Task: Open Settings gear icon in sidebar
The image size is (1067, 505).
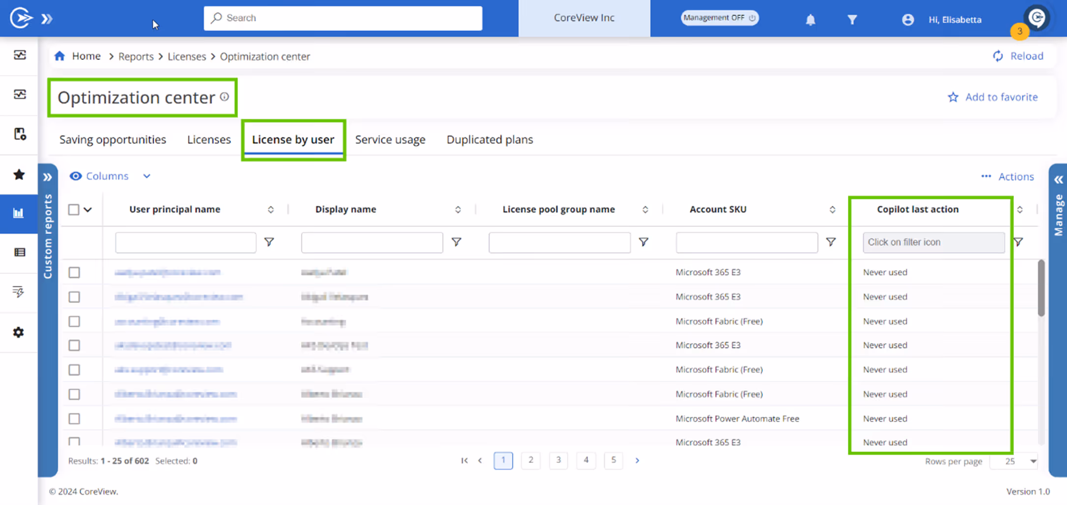Action: tap(19, 332)
